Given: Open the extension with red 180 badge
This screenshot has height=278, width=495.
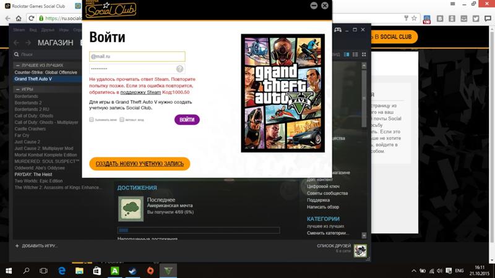Looking at the screenshot, I should 427,19.
